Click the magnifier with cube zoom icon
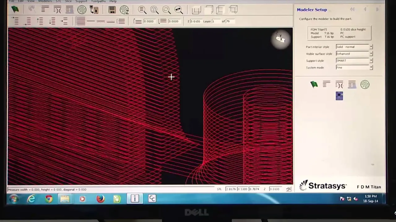396x222 pixels. coord(154,10)
